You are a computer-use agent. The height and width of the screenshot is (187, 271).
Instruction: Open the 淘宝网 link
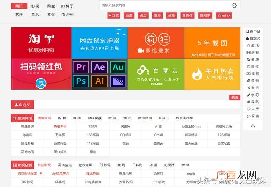[x=126, y=127]
